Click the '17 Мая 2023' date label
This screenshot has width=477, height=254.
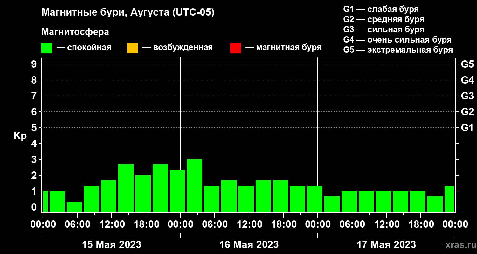[x=386, y=244]
